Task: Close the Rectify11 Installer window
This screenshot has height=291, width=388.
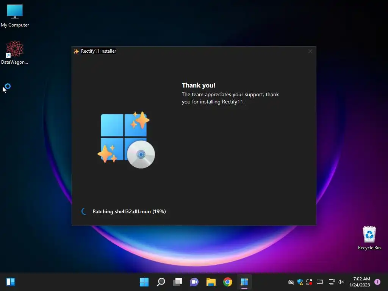Action: point(310,51)
